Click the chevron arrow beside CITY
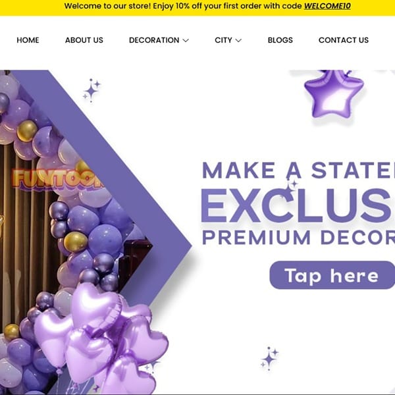Image resolution: width=395 pixels, height=395 pixels. (238, 40)
